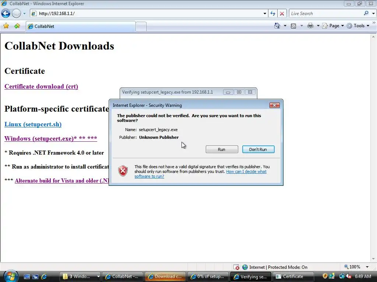The width and height of the screenshot is (377, 282).
Task: Close the Verifying setupcert_legacy.exe window
Action: pyautogui.click(x=250, y=92)
